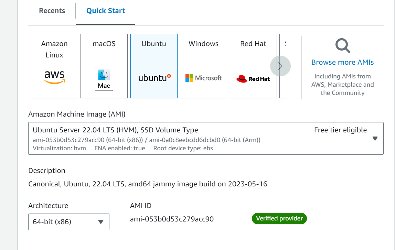
Task: Switch to the Recents tab
Action: 52,11
